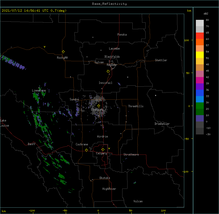Click the yellow V marker northwest of RockyMH

[x=44, y=47]
